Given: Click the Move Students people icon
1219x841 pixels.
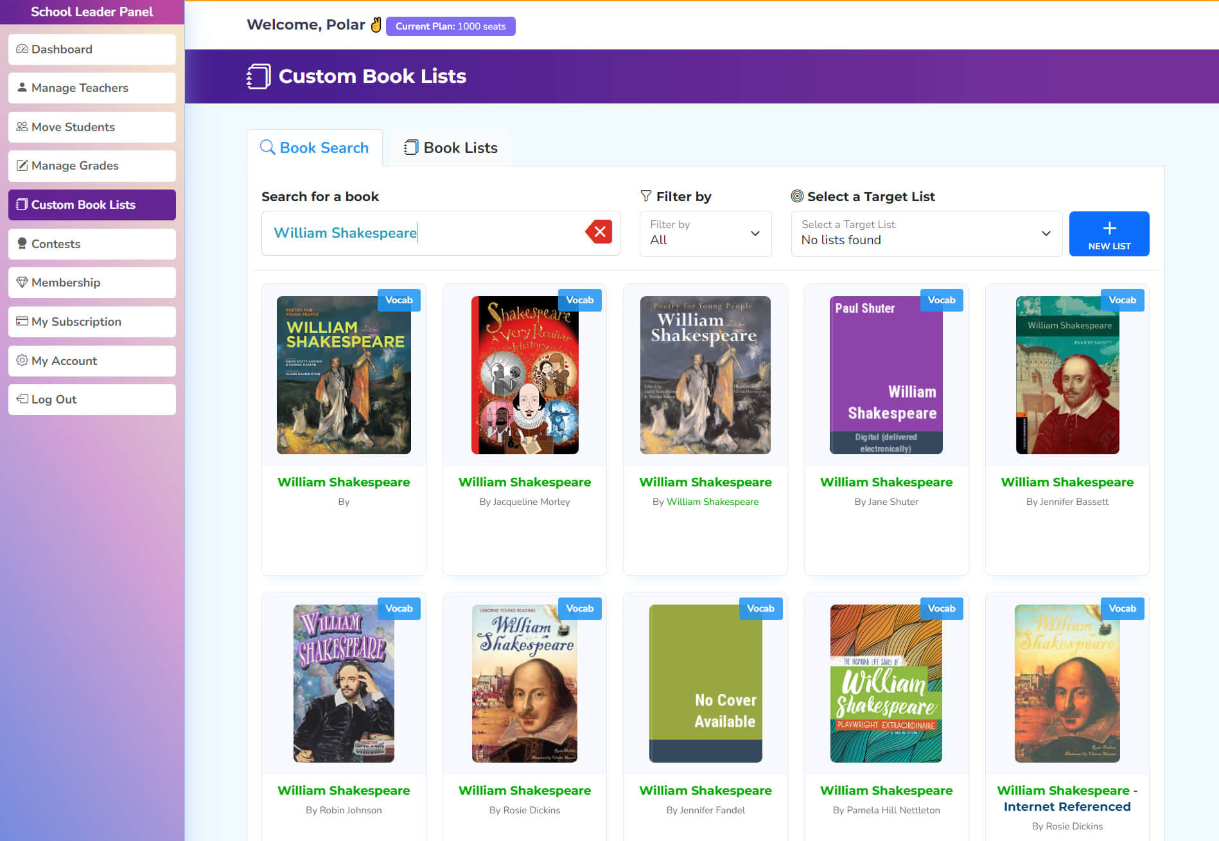Looking at the screenshot, I should (x=22, y=127).
